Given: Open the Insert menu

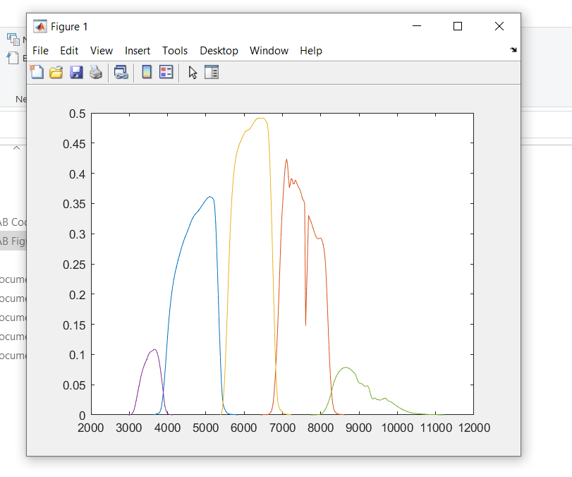Looking at the screenshot, I should tap(137, 50).
